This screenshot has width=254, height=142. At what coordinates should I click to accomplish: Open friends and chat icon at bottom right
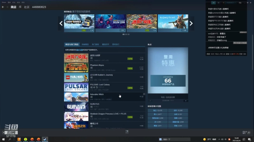click(x=249, y=133)
